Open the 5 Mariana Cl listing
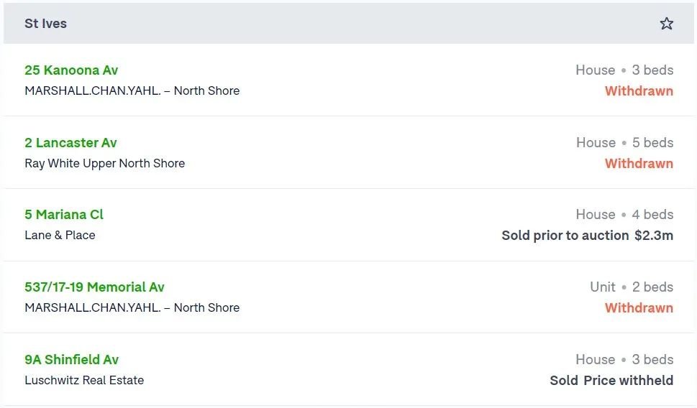The width and height of the screenshot is (697, 408). (x=64, y=215)
